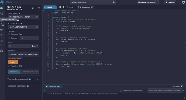Image resolution: width=186 pixels, height=100 pixels.
Task: Open the Remix home sidebar icon
Action: 2,8
